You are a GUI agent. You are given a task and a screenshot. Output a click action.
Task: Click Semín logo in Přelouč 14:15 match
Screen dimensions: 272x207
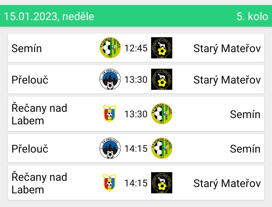point(162,148)
